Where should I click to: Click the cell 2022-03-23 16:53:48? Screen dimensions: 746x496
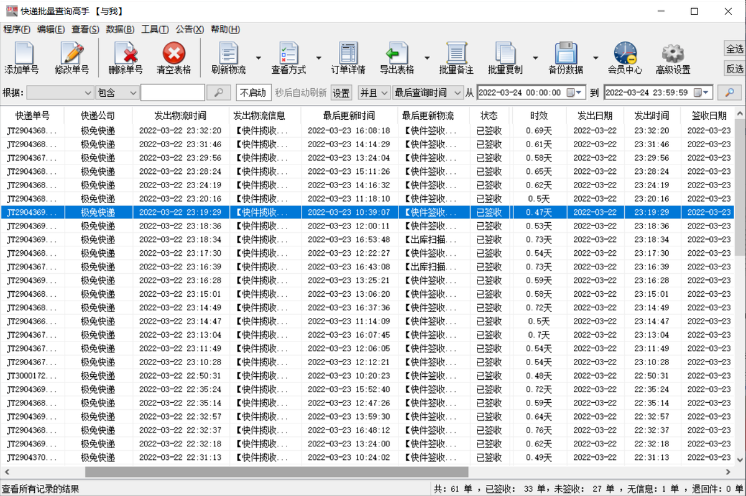point(349,240)
